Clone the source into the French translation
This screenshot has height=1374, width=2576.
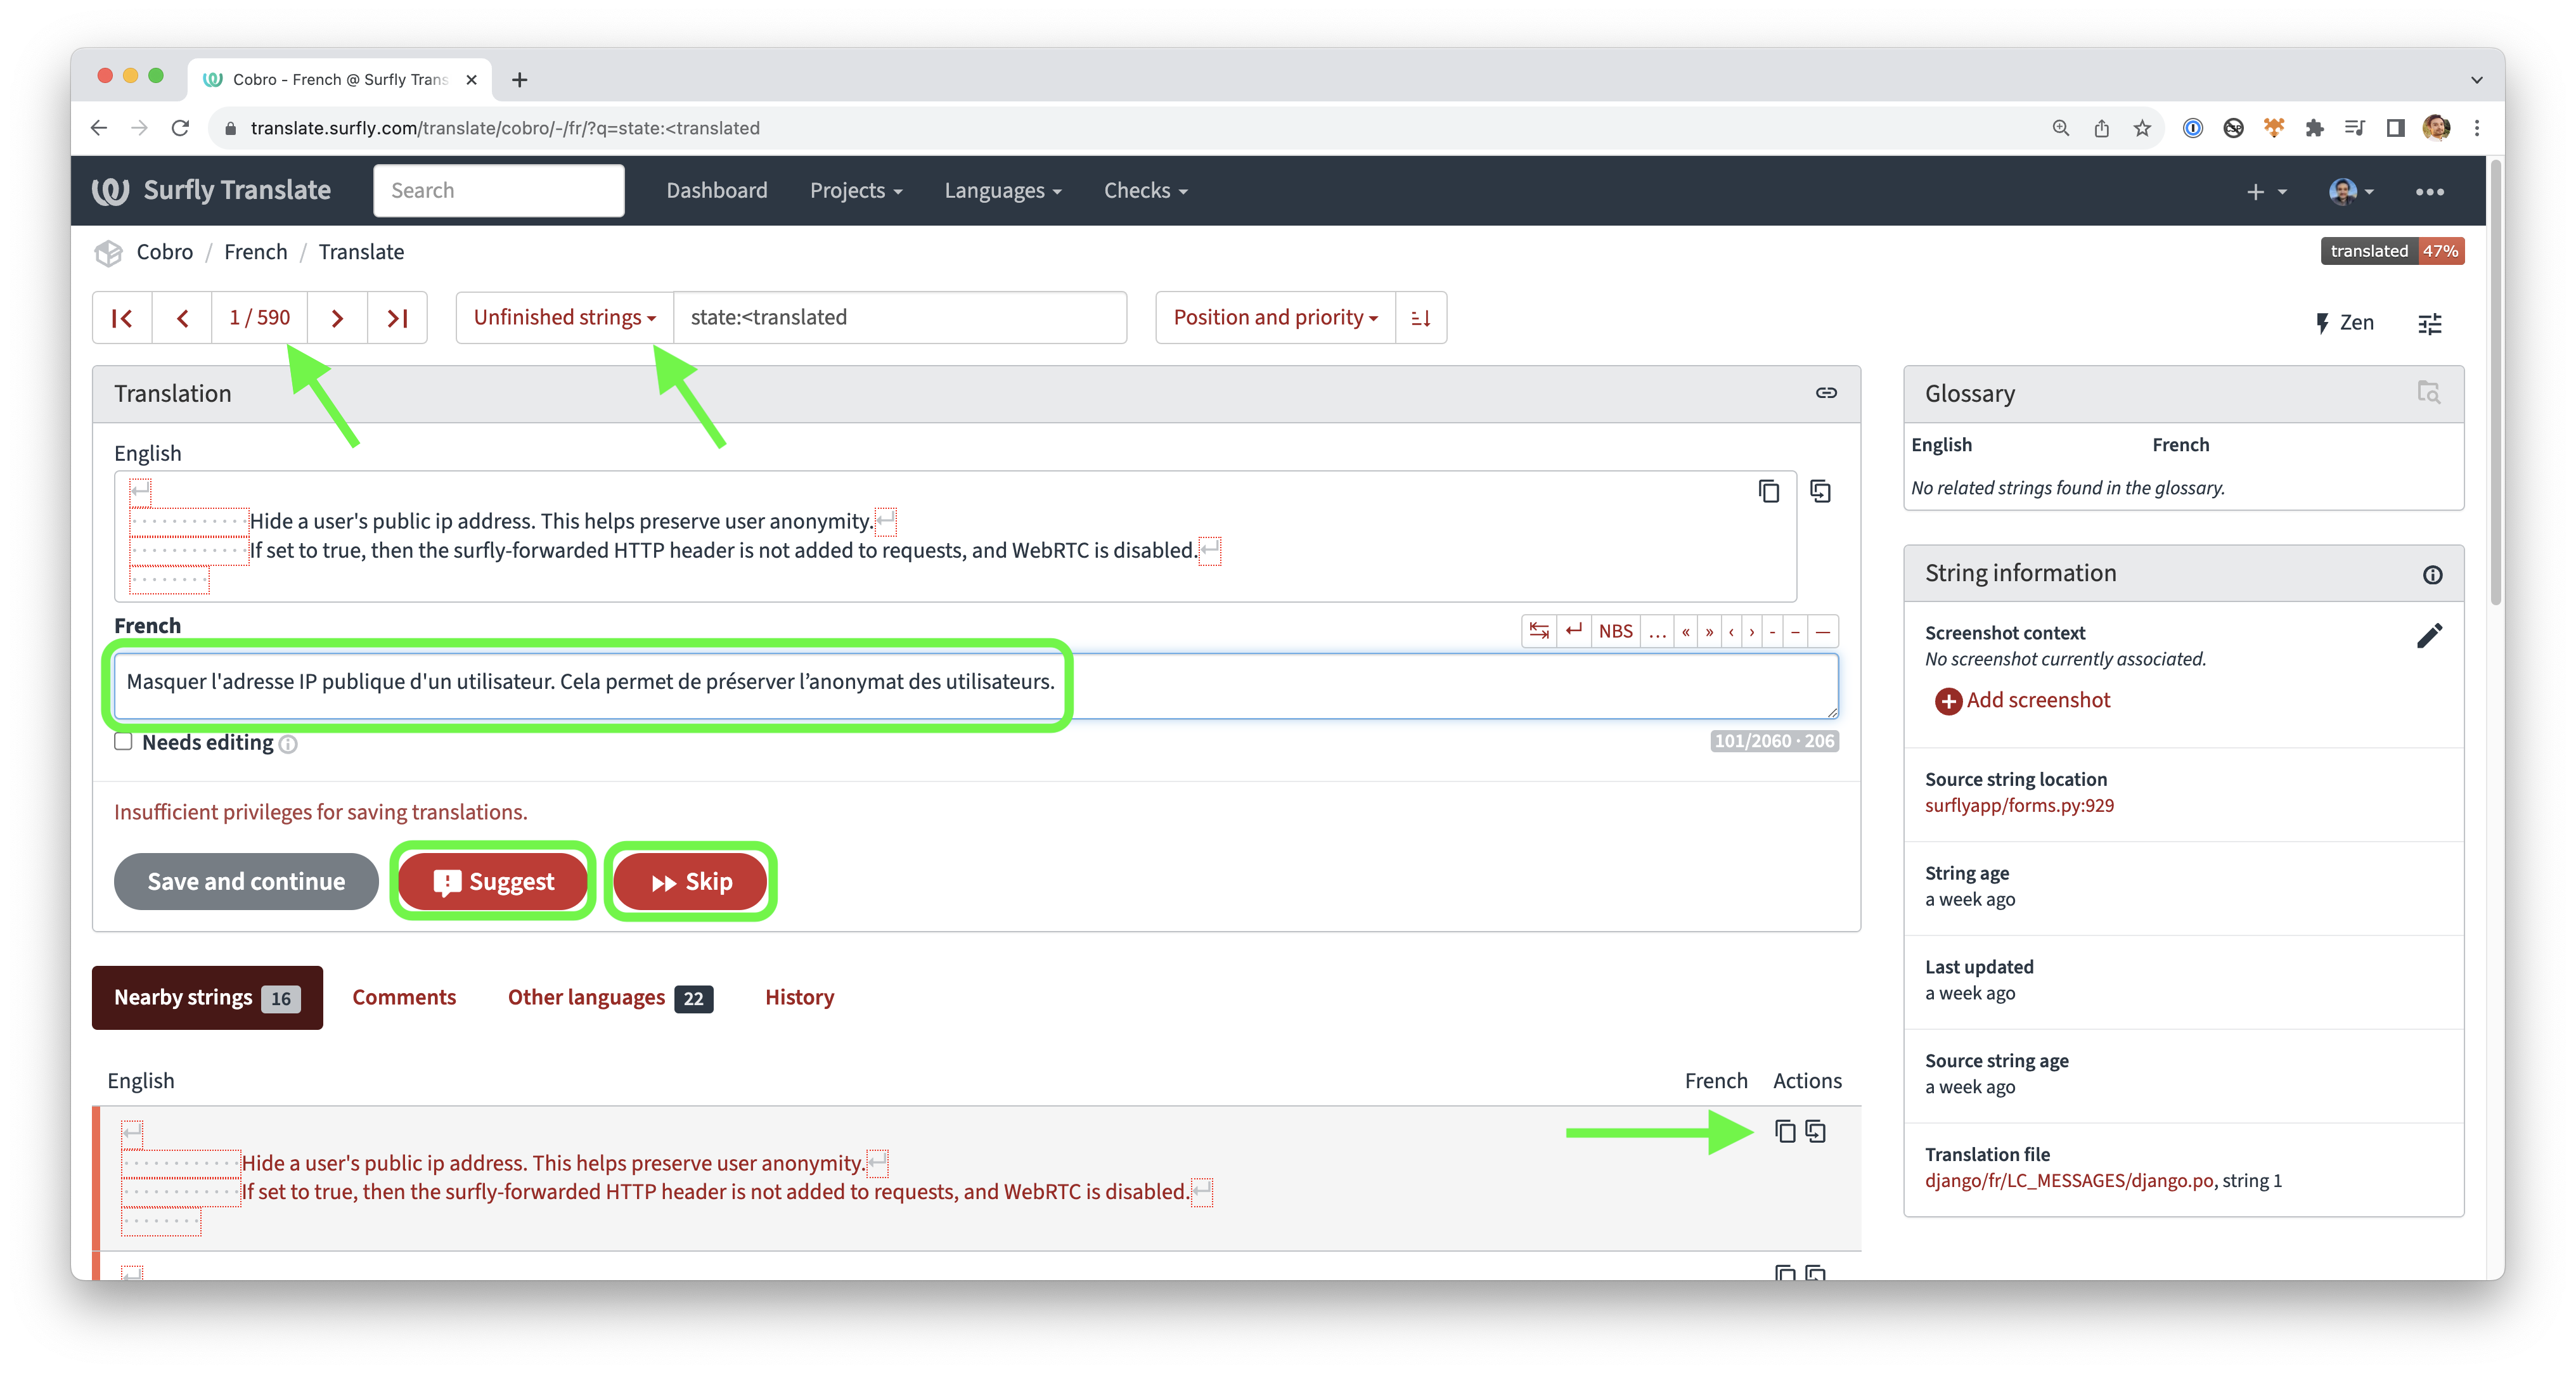tap(1820, 491)
